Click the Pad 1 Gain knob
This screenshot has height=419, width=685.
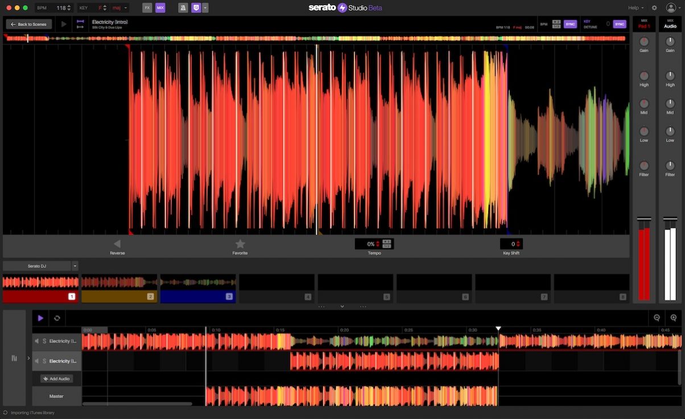pyautogui.click(x=644, y=42)
